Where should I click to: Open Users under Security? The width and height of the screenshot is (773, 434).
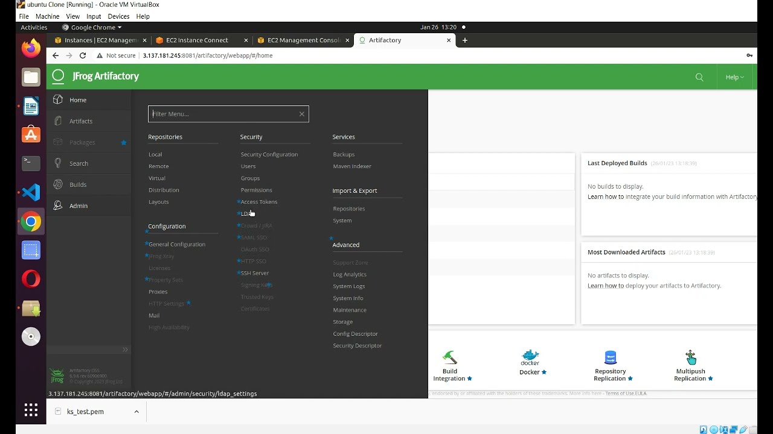tap(248, 166)
